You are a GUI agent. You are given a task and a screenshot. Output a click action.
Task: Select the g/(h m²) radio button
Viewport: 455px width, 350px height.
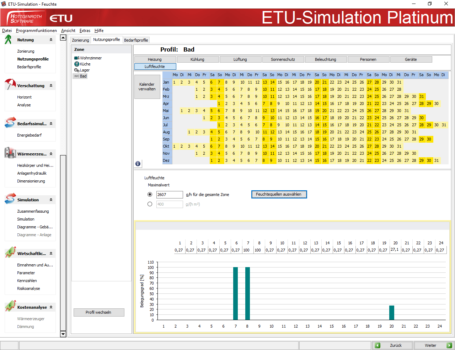tap(150, 204)
